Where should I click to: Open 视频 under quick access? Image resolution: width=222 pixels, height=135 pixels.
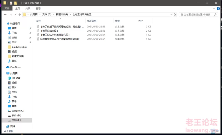pyautogui.click(x=14, y=52)
